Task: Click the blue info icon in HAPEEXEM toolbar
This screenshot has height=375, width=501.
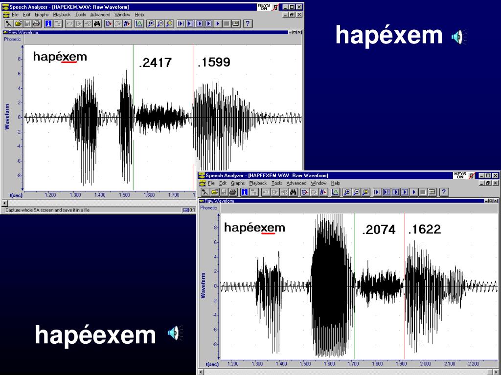Action: coord(245,192)
